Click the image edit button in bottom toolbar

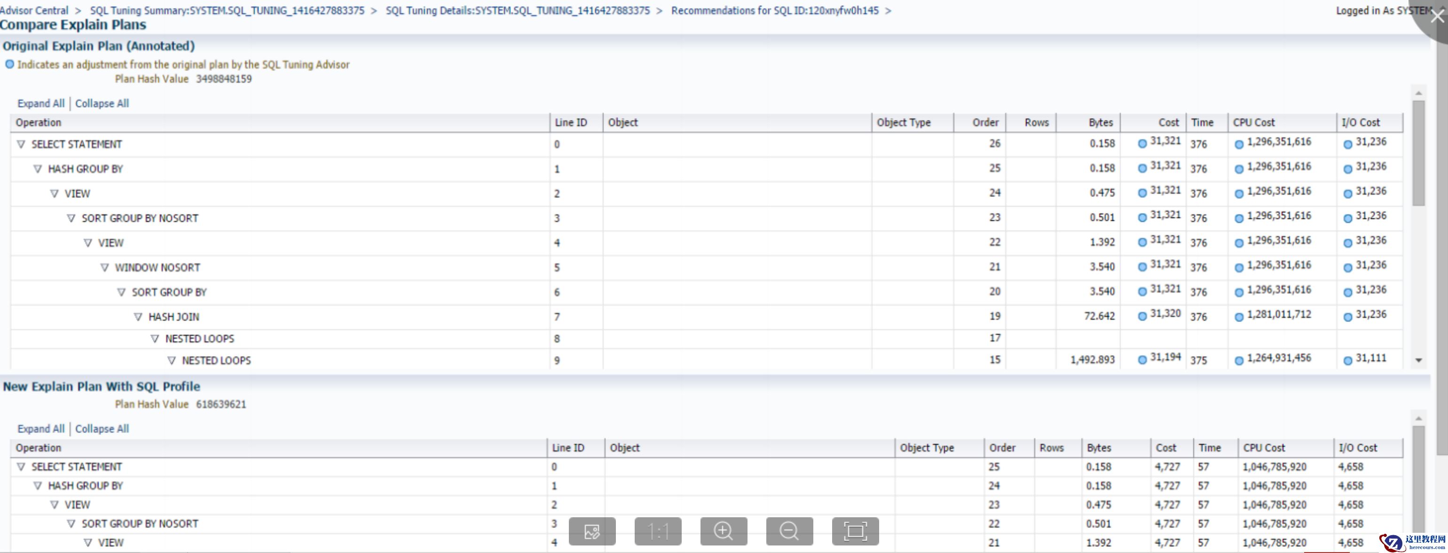coord(592,531)
